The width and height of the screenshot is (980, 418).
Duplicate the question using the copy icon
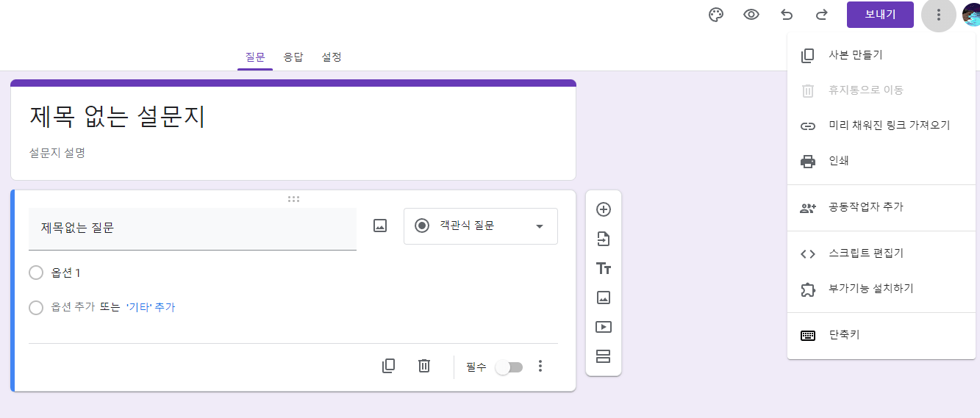tap(389, 366)
